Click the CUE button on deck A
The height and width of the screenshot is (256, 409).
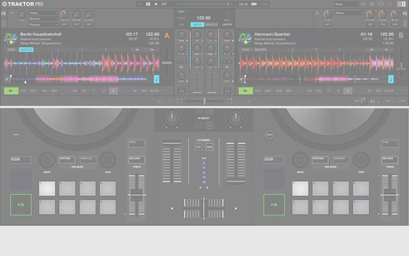click(23, 91)
